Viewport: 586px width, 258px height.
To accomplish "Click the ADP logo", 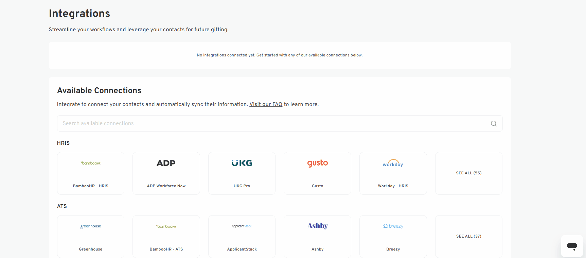I will tap(166, 163).
